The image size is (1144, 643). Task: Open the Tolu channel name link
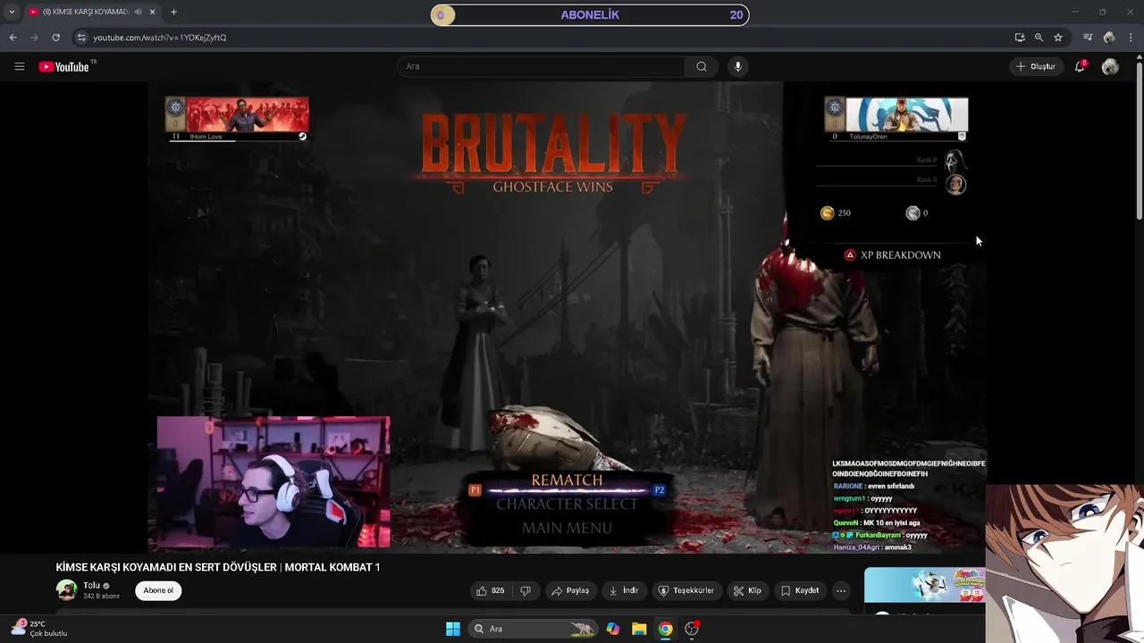(x=91, y=586)
